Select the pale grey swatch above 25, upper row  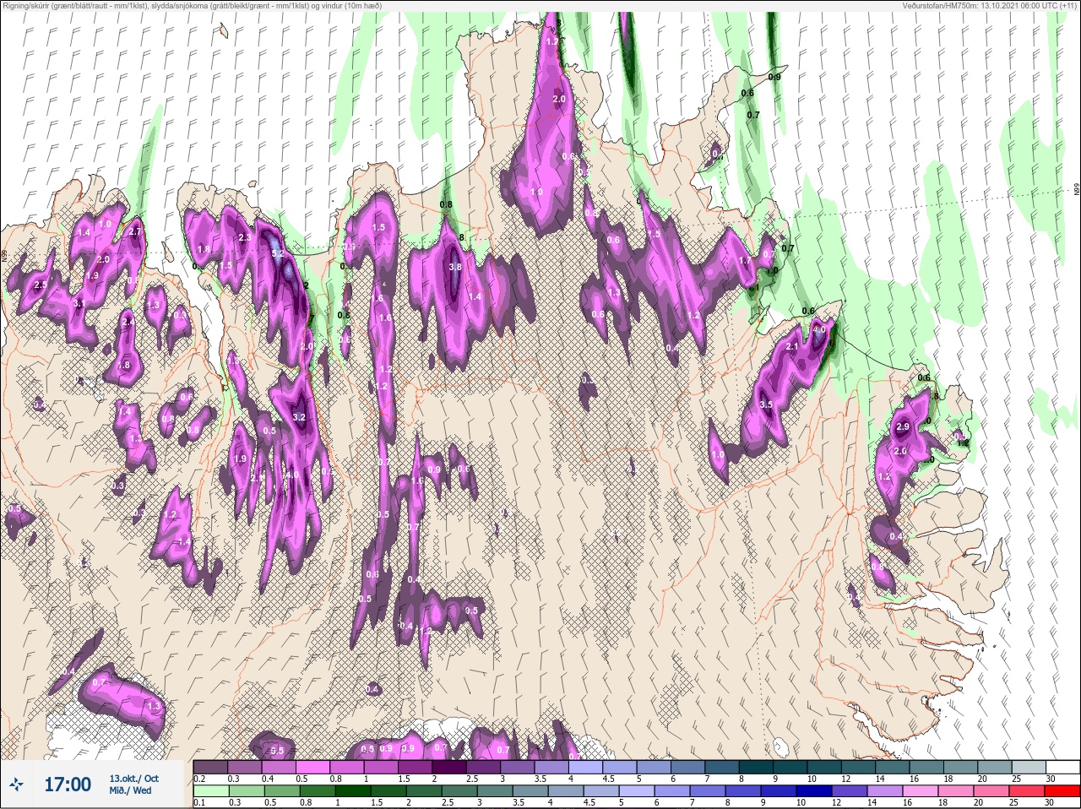pos(1028,767)
